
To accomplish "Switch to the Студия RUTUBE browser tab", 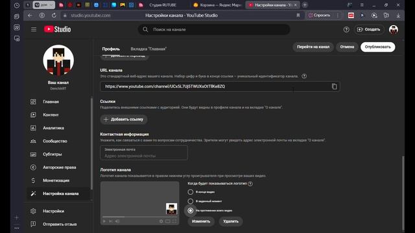I will click(x=163, y=5).
